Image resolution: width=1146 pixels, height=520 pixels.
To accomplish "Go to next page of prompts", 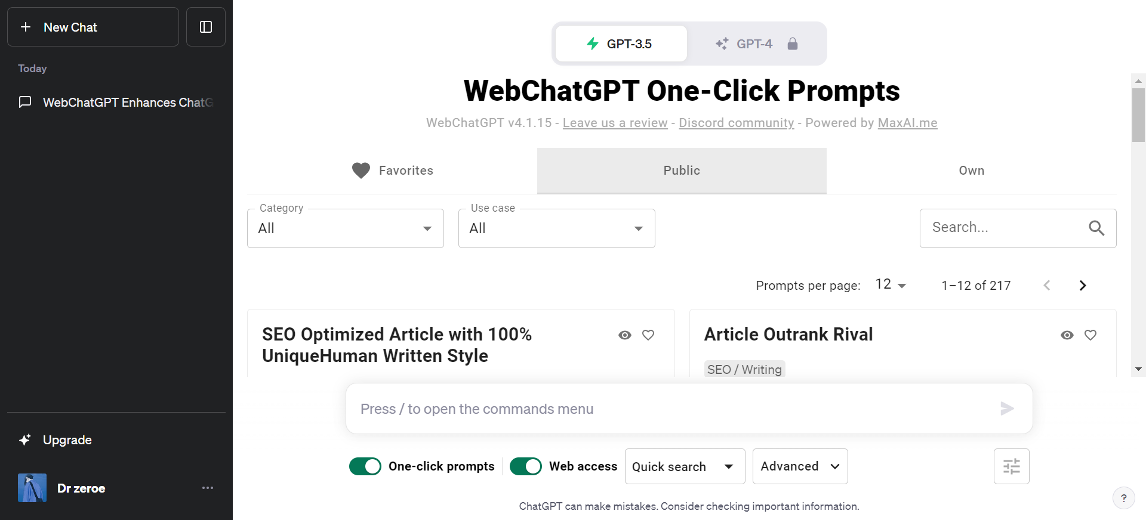I will tap(1083, 286).
